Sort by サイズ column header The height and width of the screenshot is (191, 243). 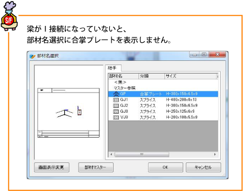pyautogui.click(x=190, y=76)
